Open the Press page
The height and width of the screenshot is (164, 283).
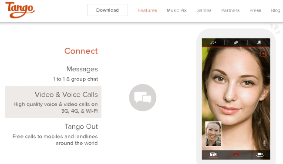coord(255,10)
